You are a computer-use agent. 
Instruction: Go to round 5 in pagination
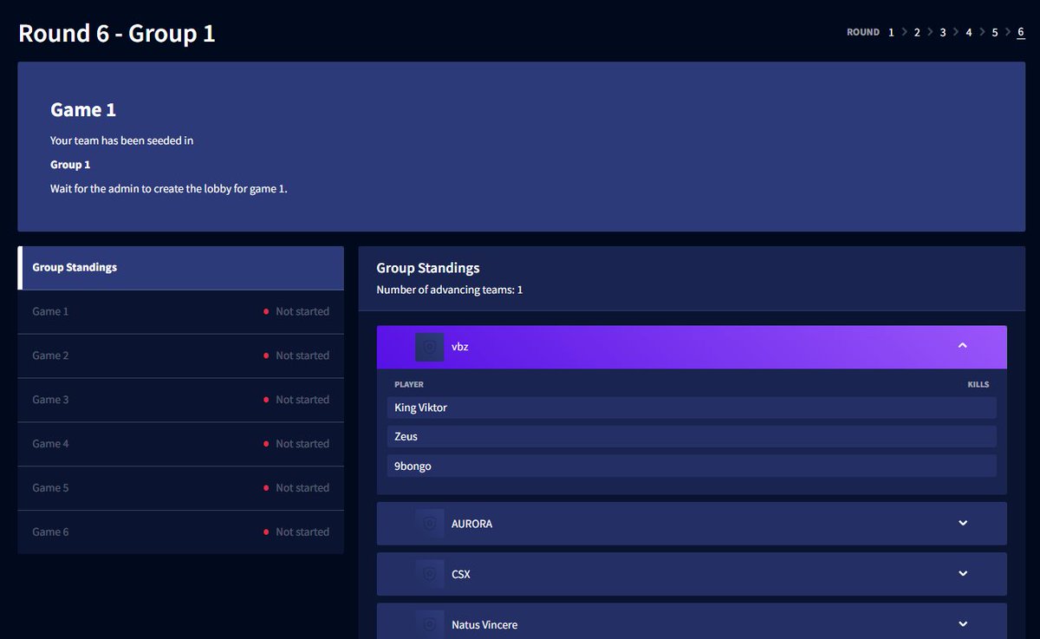click(995, 32)
